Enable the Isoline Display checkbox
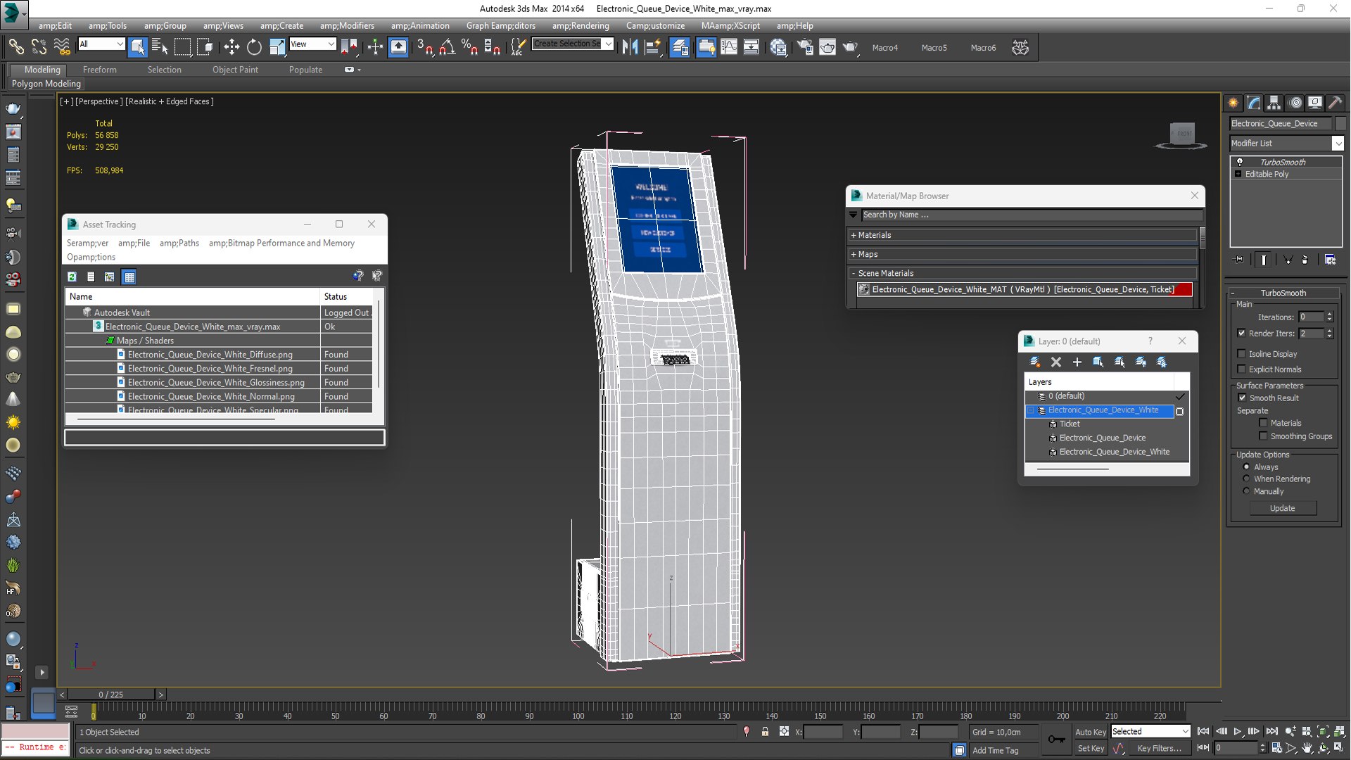 pyautogui.click(x=1242, y=354)
